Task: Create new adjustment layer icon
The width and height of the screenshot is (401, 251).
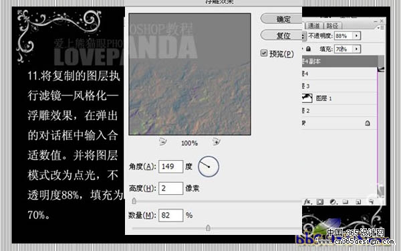Action: [x=333, y=202]
